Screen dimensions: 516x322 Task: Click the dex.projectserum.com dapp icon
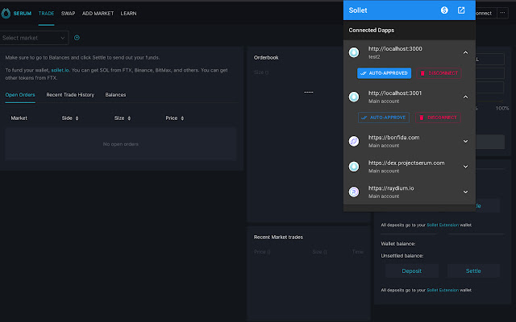354,167
